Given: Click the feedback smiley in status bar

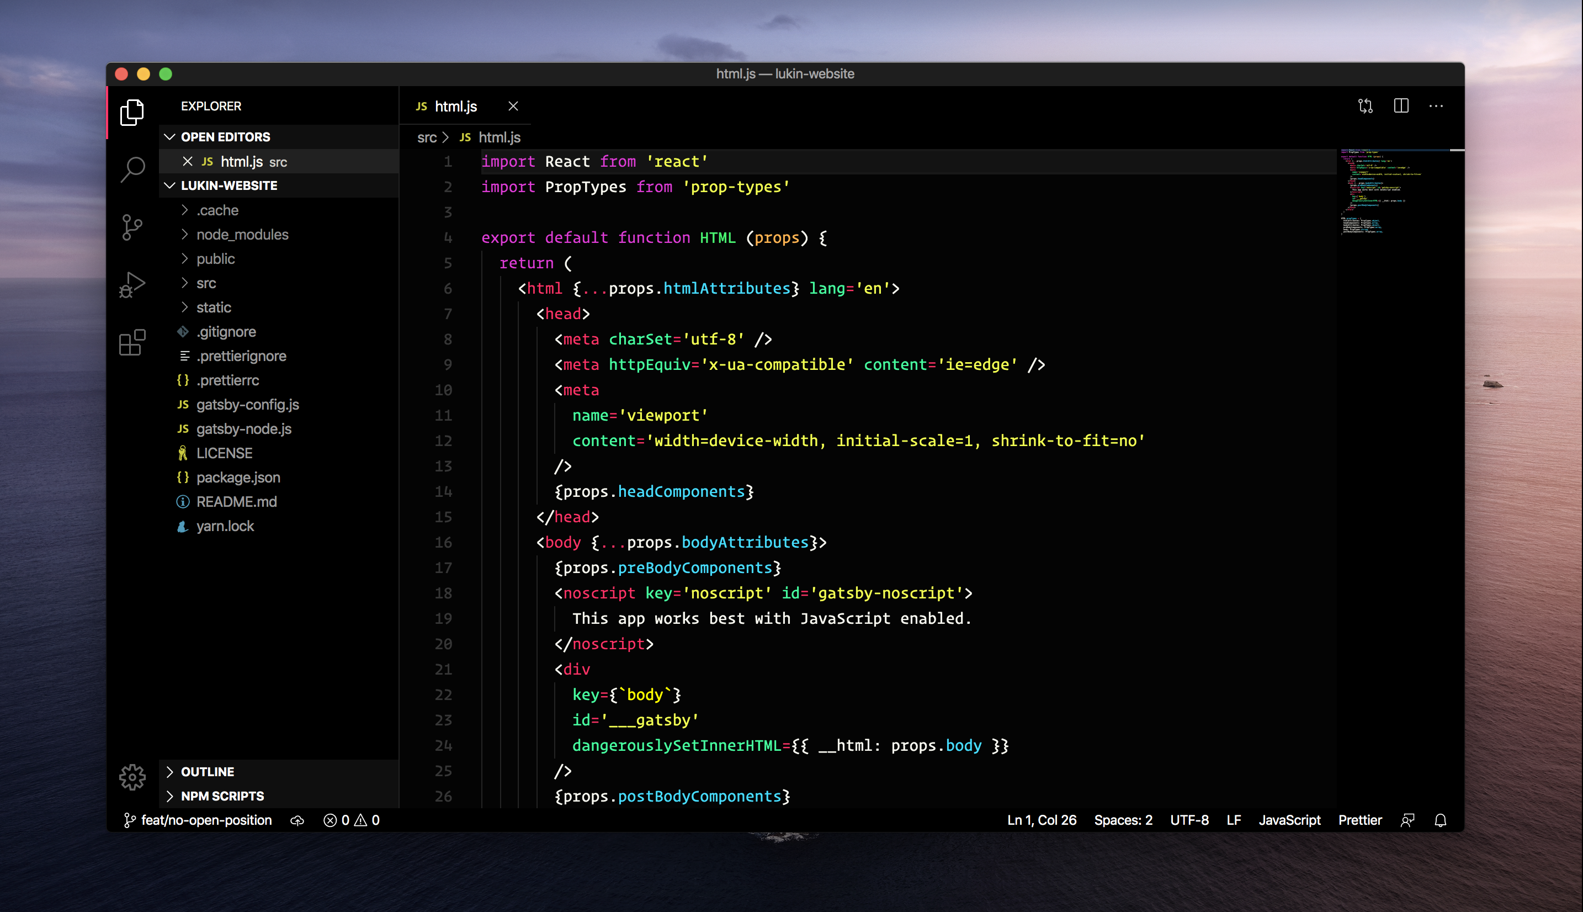Looking at the screenshot, I should pos(1407,820).
